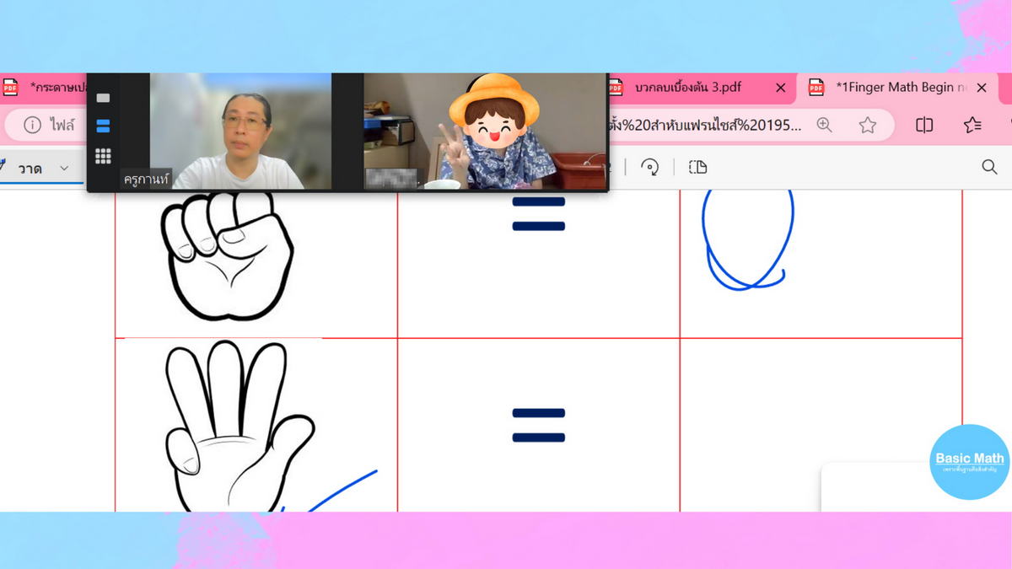Image resolution: width=1012 pixels, height=569 pixels.
Task: Click the rotate page icon
Action: point(649,167)
